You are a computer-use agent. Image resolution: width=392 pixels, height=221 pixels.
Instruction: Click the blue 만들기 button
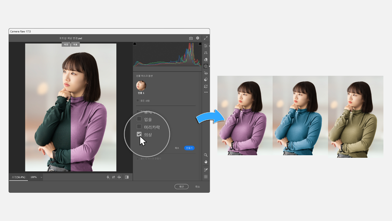click(189, 148)
